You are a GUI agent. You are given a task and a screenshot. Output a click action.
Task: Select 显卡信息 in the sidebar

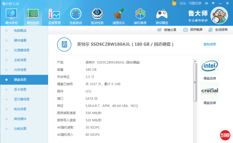point(20,90)
